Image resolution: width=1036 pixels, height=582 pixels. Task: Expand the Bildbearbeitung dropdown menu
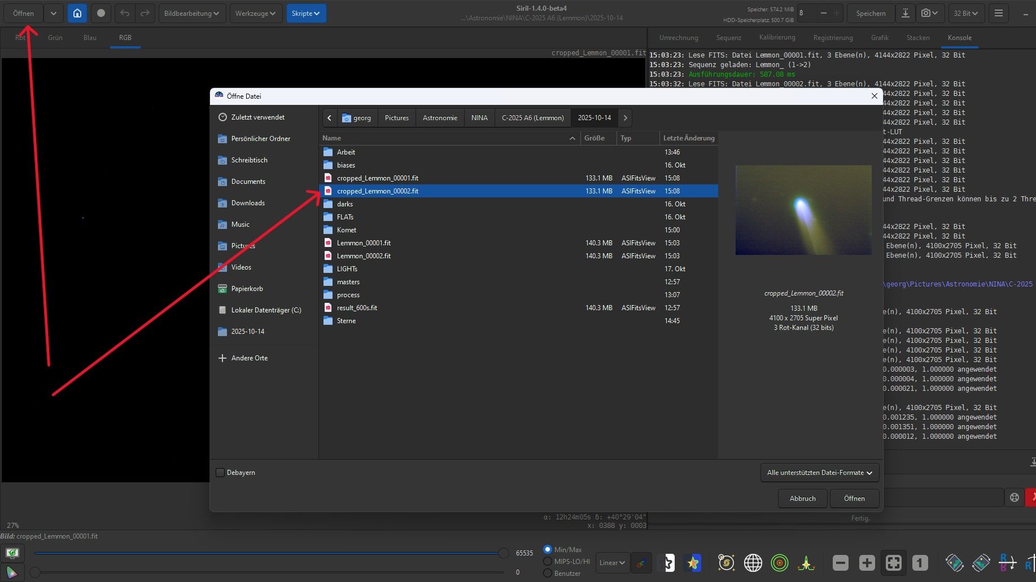click(x=192, y=13)
